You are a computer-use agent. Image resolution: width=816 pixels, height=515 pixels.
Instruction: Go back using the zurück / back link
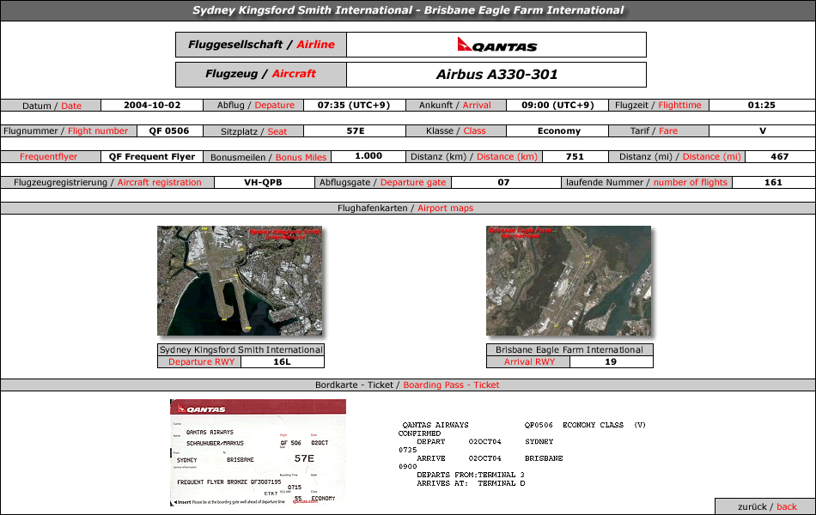click(x=766, y=506)
